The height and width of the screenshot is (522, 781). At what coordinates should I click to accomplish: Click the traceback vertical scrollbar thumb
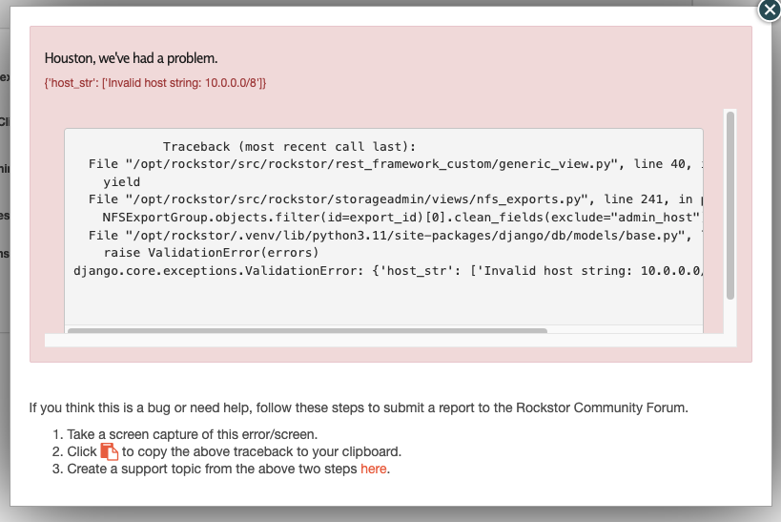730,205
